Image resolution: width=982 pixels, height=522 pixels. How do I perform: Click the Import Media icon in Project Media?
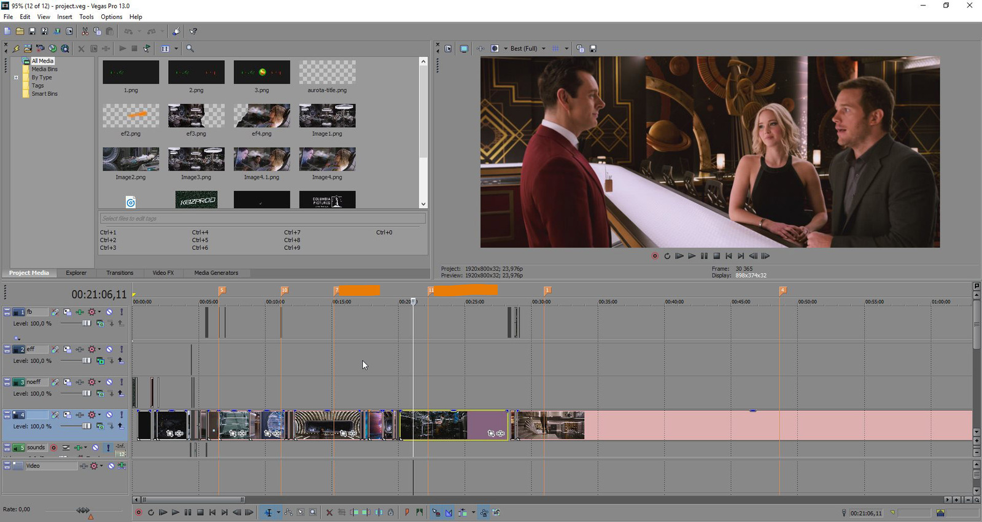click(x=28, y=49)
